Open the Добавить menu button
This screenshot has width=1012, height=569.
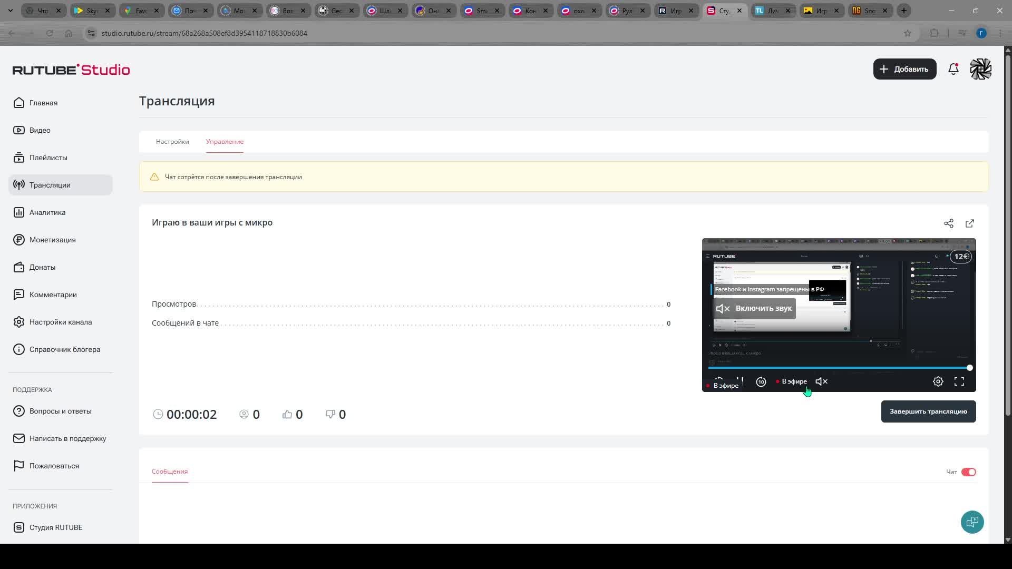[x=904, y=69]
